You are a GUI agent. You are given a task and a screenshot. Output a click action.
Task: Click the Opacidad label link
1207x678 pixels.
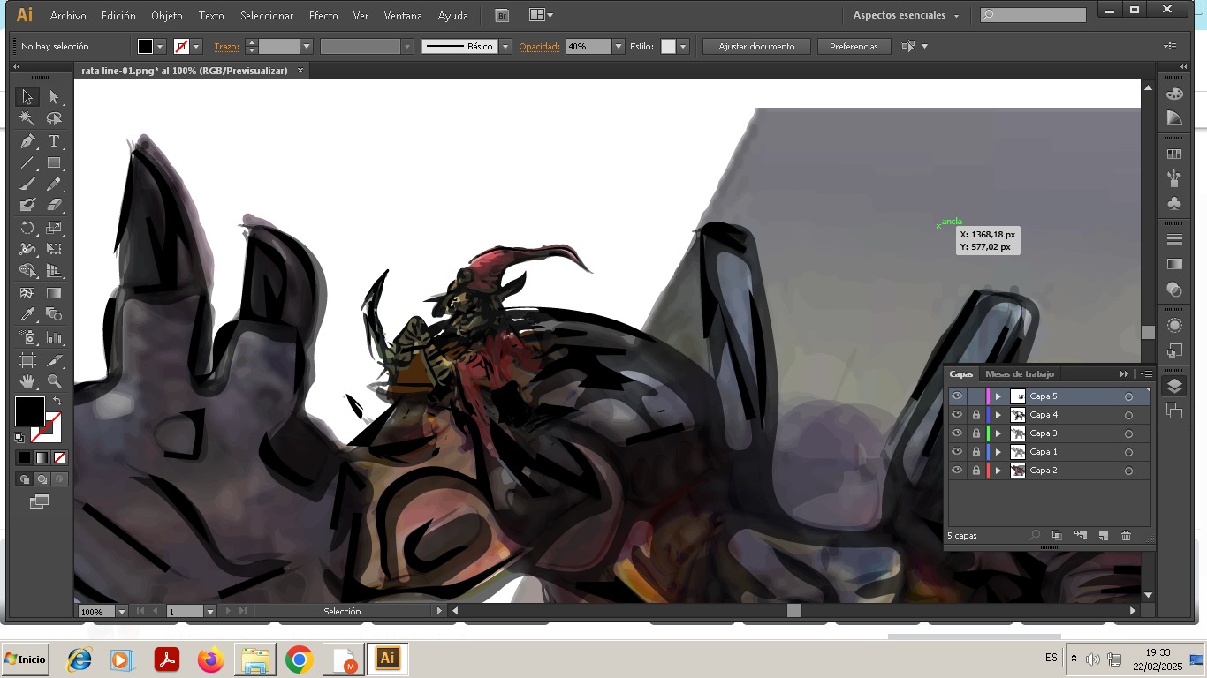point(540,47)
